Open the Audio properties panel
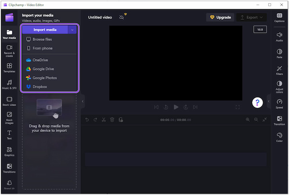Screen dimensions: 289x195 tap(279, 37)
